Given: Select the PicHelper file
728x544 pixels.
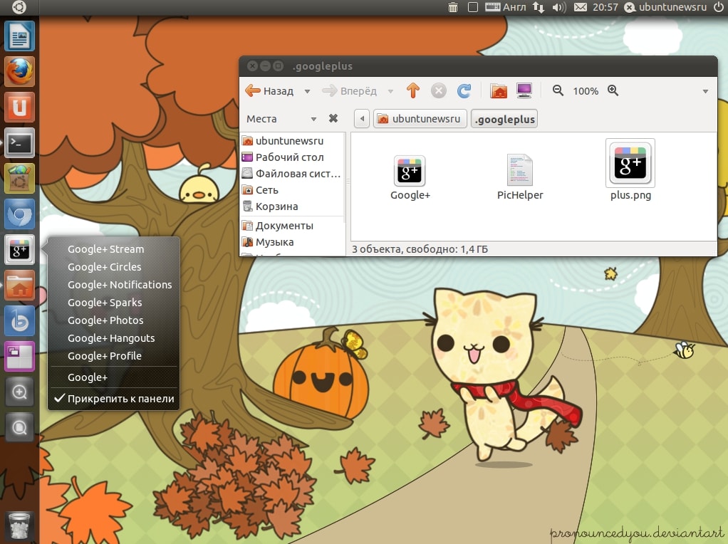Looking at the screenshot, I should point(520,177).
